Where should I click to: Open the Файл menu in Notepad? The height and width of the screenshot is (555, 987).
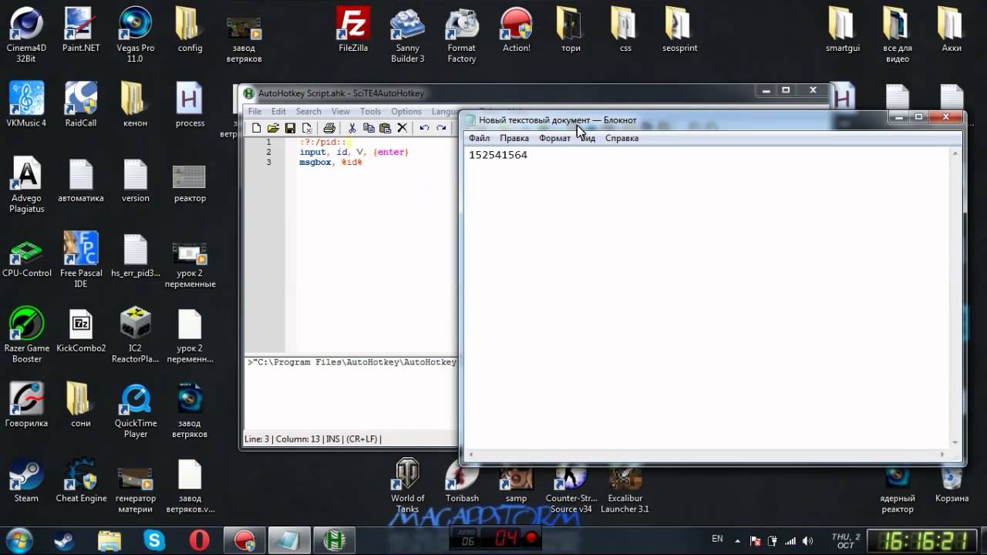(x=479, y=138)
